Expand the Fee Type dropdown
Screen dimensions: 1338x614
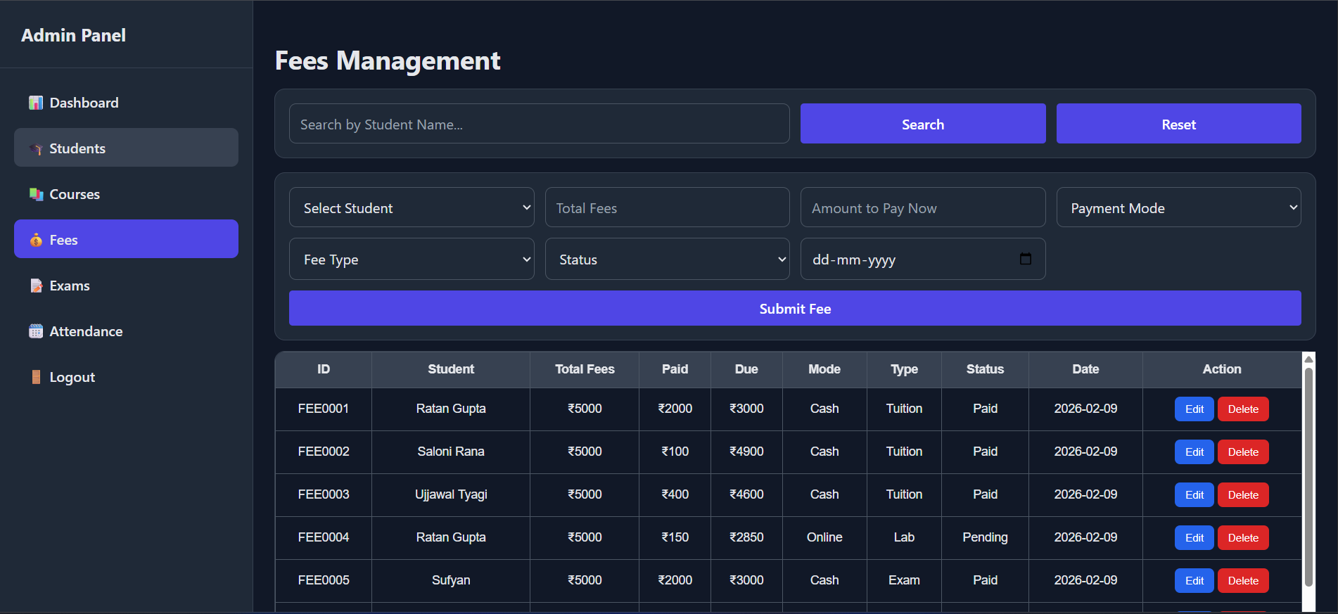pyautogui.click(x=412, y=259)
